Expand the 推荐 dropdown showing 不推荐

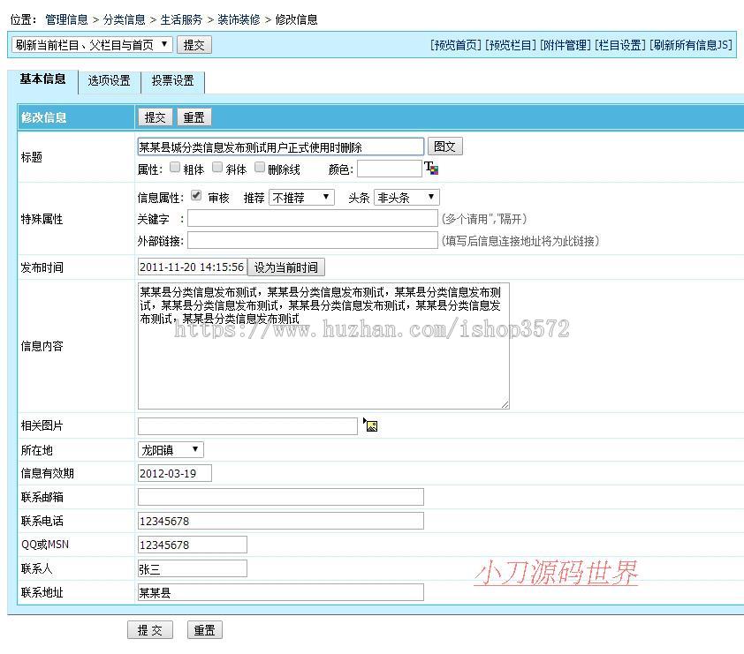click(x=301, y=197)
